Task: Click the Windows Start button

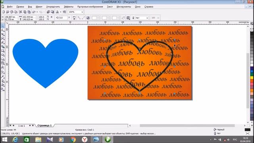Action: click(4, 139)
